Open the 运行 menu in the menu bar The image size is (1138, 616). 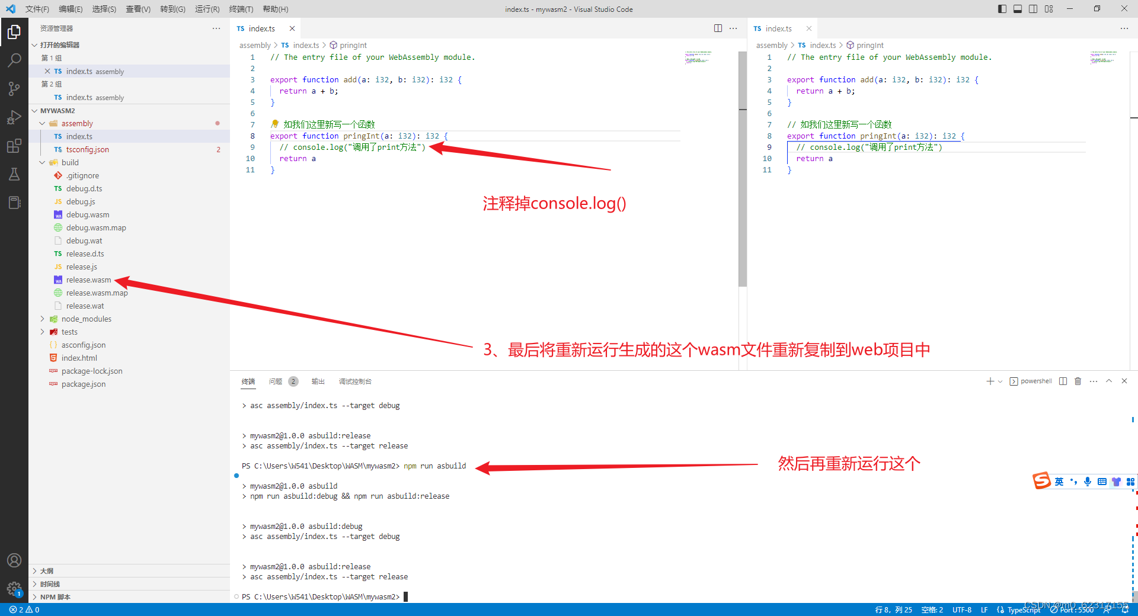click(206, 9)
